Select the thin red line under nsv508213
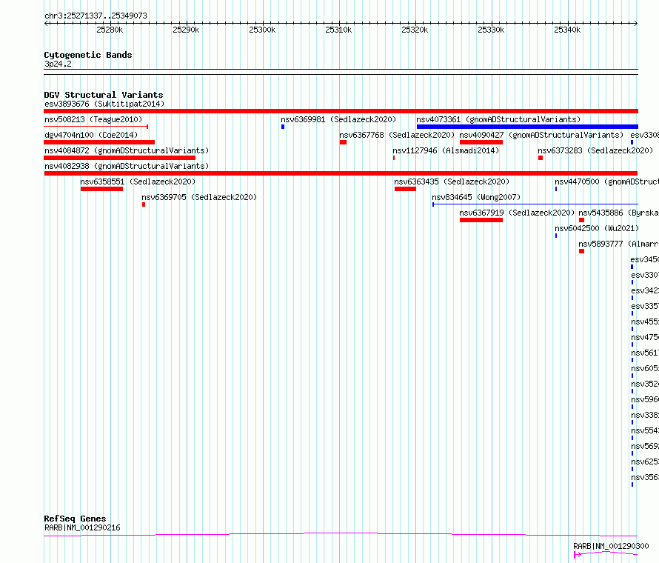This screenshot has width=659, height=563. point(96,127)
